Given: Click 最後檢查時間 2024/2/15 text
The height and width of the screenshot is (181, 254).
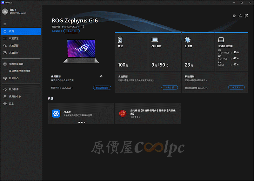Looking at the screenshot, I should pyautogui.click(x=196, y=88).
